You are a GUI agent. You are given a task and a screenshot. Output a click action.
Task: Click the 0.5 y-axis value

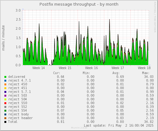pos(18,56)
